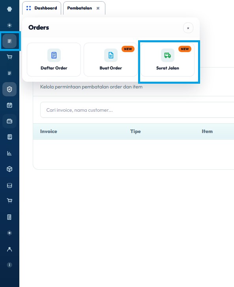Screen dimensions: 234x287
Task: Click the info circle icon in the sidebar
Action: [x=9, y=265]
